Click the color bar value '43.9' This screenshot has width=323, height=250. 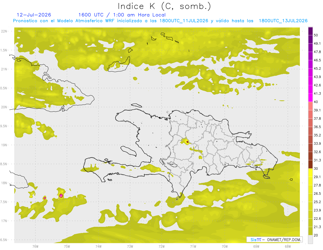[317, 77]
